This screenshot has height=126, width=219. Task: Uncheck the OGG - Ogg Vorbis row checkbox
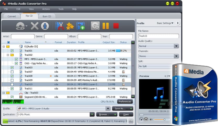click(x=16, y=64)
